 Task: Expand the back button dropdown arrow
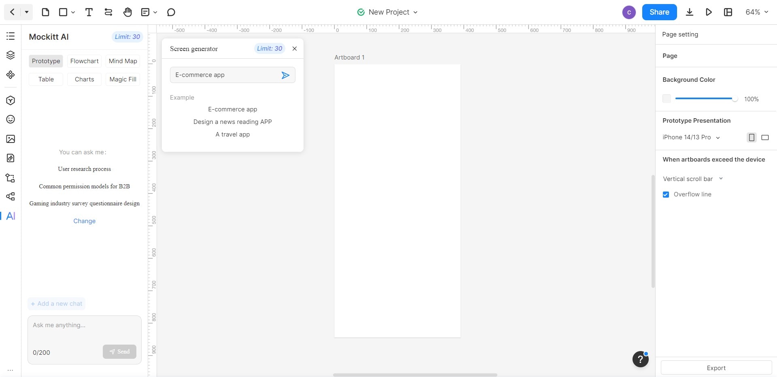click(x=26, y=12)
